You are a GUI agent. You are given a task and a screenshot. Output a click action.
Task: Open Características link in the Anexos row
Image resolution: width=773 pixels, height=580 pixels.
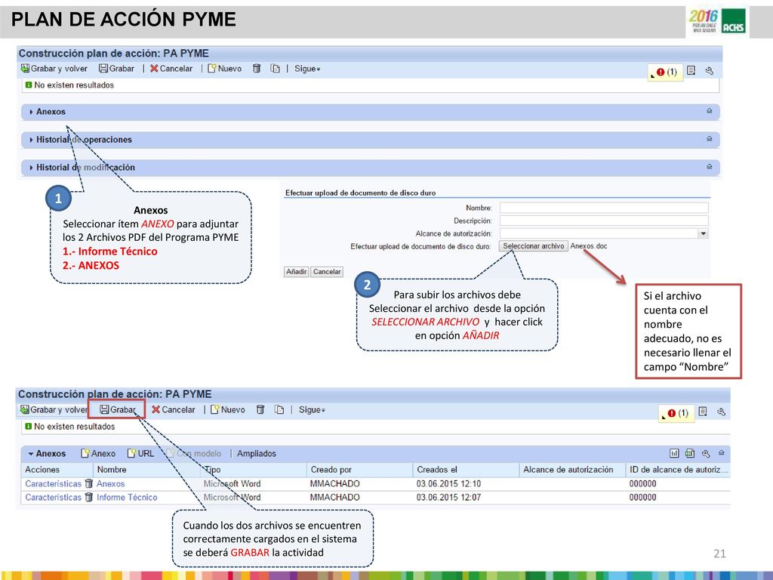[x=54, y=484]
